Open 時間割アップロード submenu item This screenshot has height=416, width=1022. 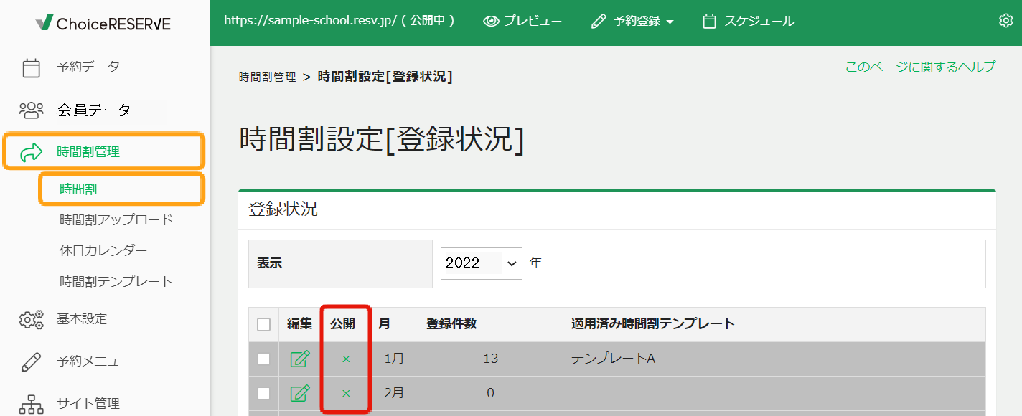[116, 219]
